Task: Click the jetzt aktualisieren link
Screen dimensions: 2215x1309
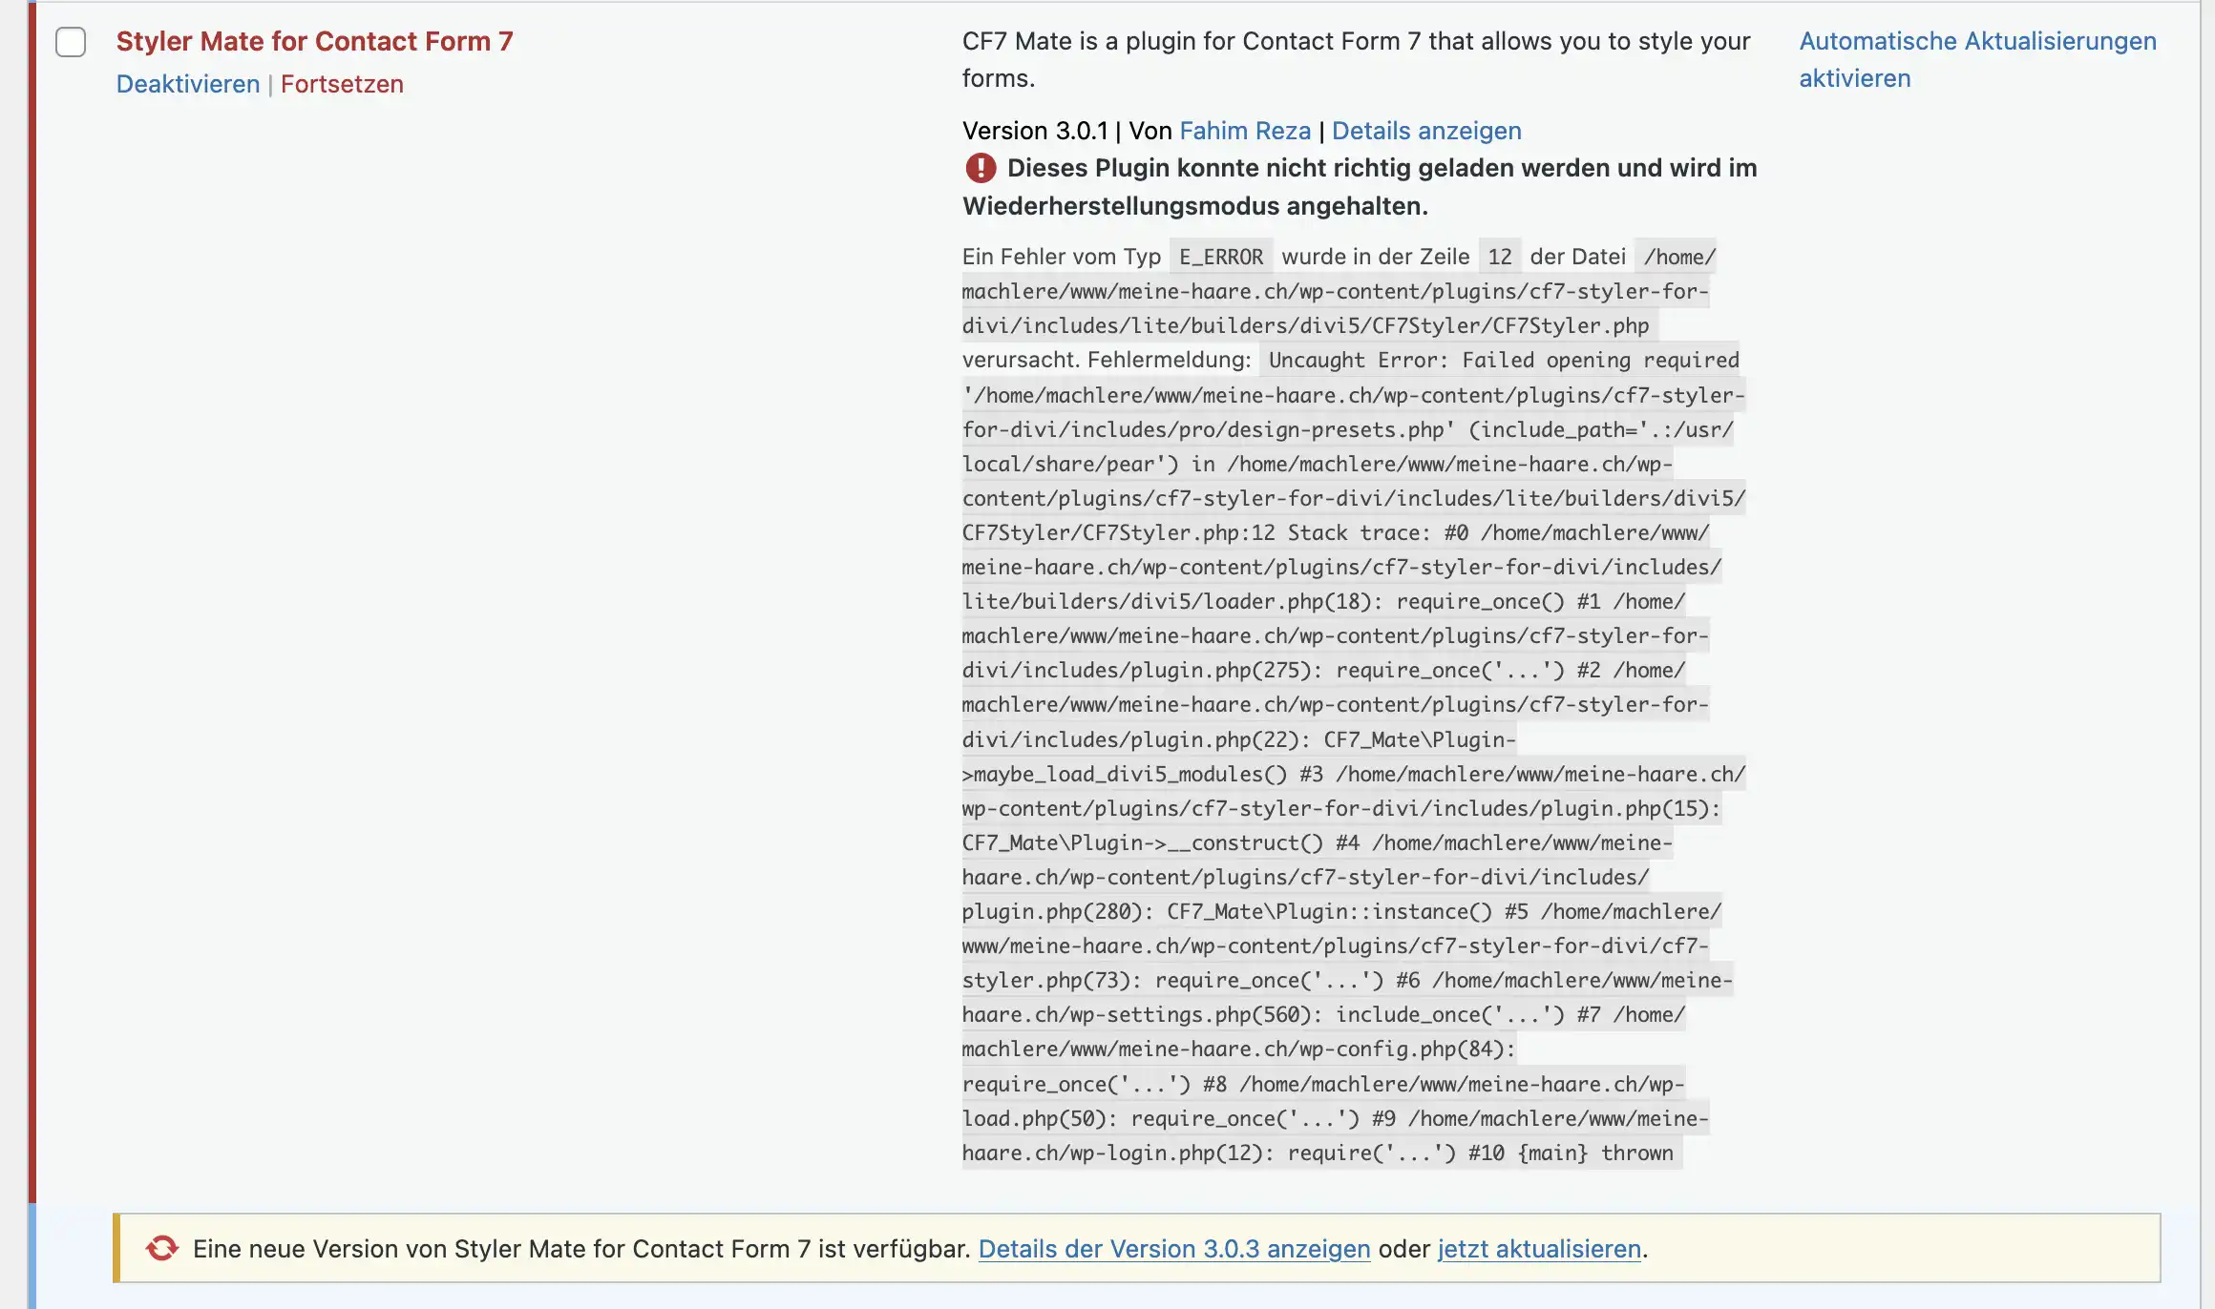Action: [x=1539, y=1249]
